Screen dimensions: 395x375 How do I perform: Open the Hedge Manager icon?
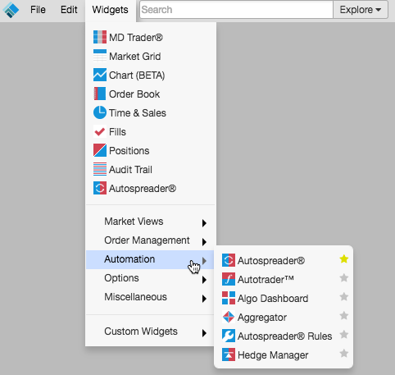(x=229, y=354)
